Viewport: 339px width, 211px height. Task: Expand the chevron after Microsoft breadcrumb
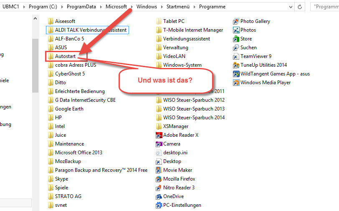[132, 7]
